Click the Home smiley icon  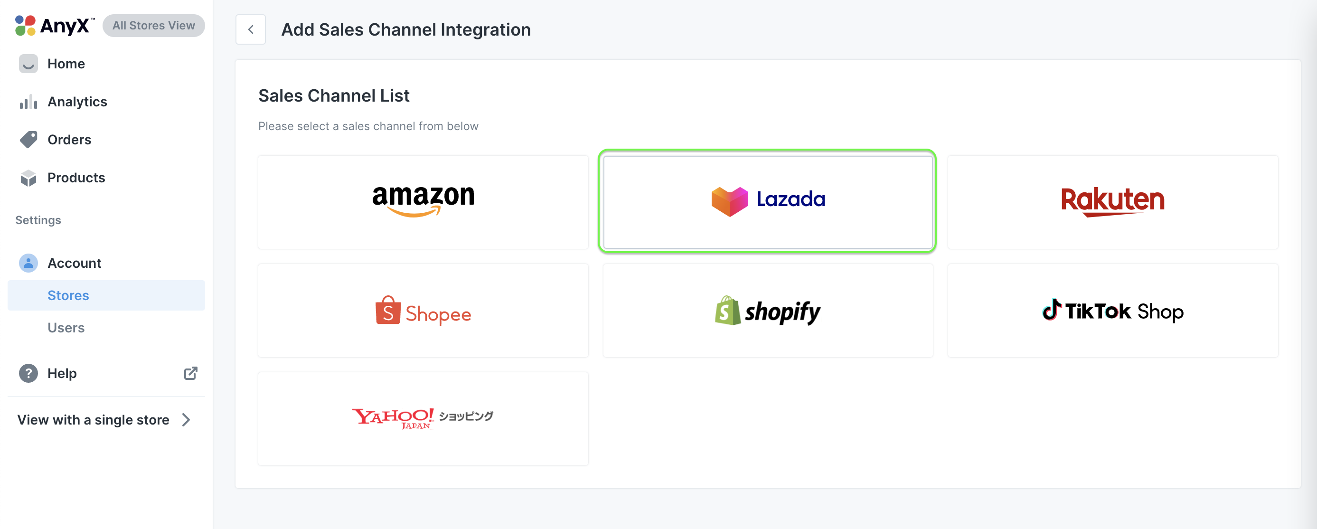pos(28,64)
